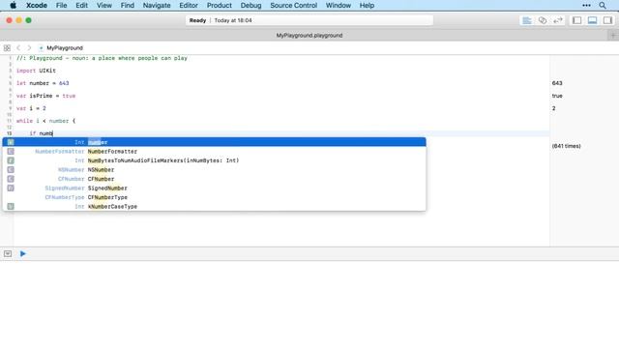Show the version editor icon
The height and width of the screenshot is (348, 619).
(x=557, y=20)
